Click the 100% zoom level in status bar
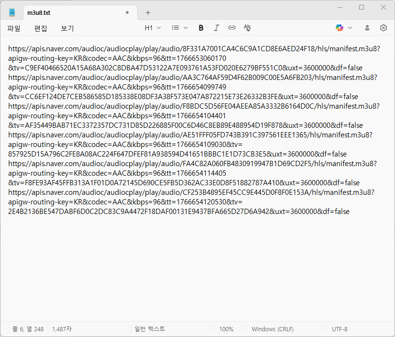The image size is (395, 337). click(x=226, y=329)
